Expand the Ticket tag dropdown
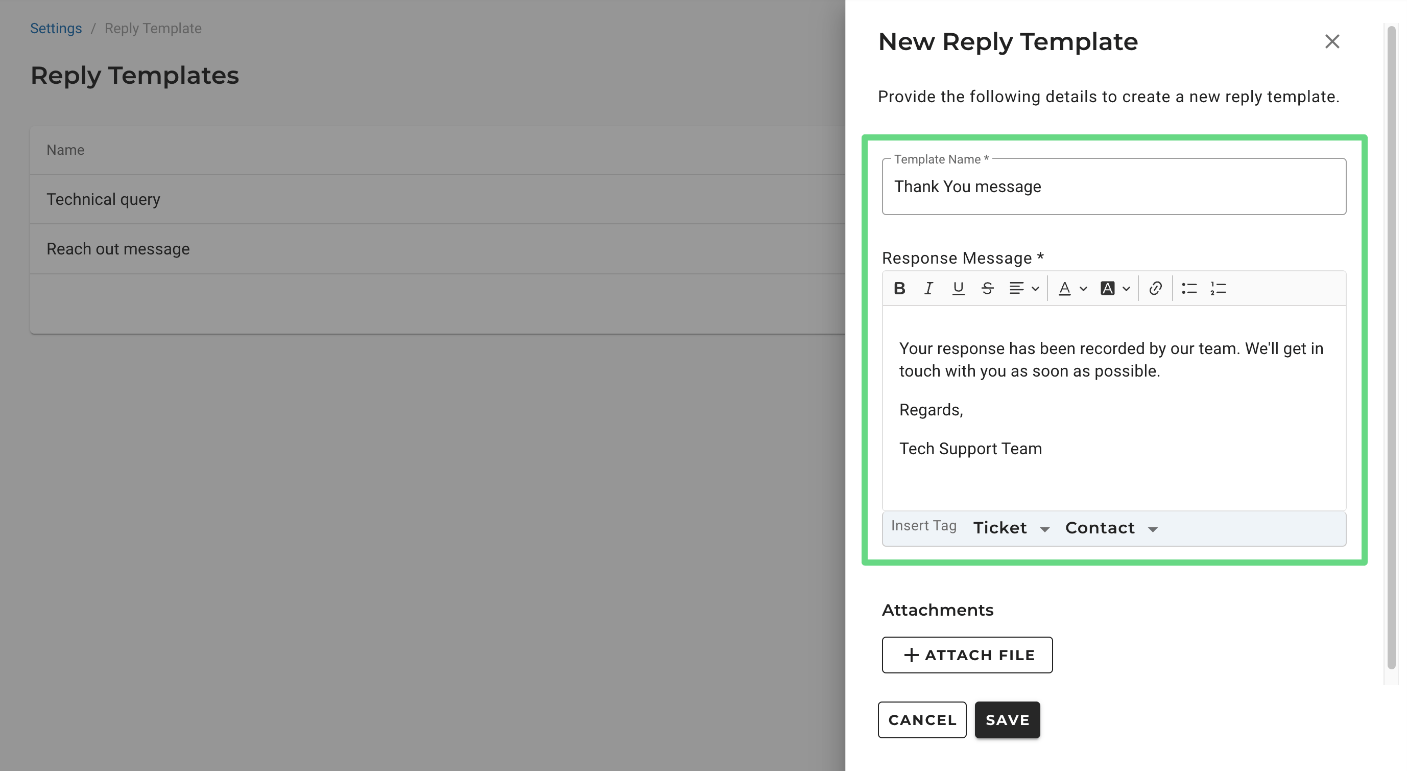The width and height of the screenshot is (1407, 771). pyautogui.click(x=1011, y=528)
